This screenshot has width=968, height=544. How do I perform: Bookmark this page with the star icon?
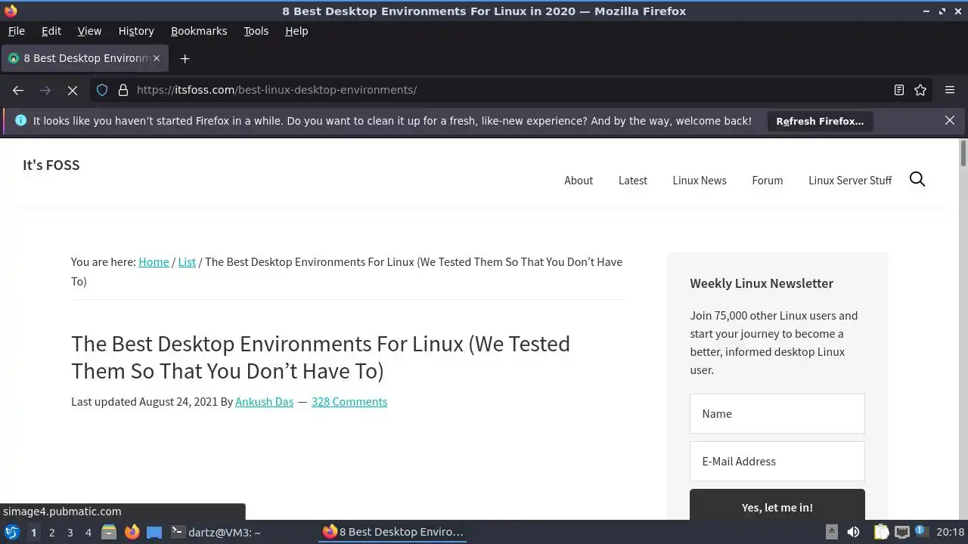(x=920, y=90)
